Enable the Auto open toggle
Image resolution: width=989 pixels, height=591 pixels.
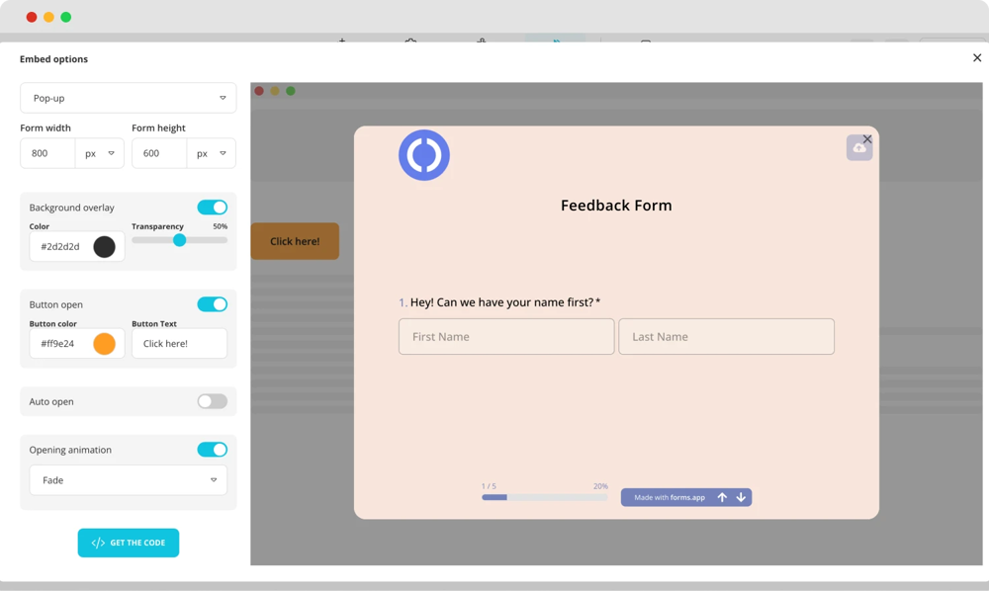(x=212, y=401)
